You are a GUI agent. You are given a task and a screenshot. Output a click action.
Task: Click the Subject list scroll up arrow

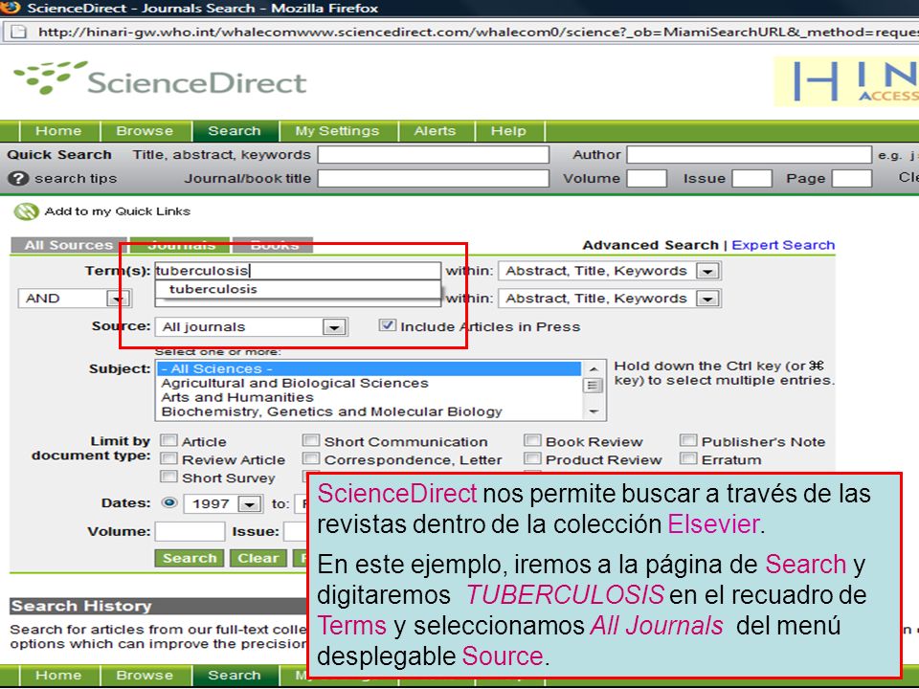[x=594, y=368]
